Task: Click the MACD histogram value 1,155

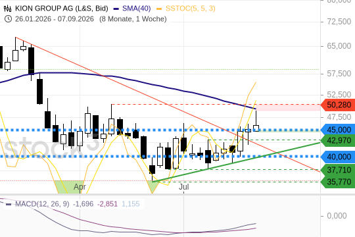Action: (x=131, y=204)
